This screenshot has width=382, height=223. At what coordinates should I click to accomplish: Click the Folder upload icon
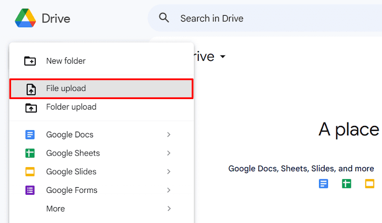point(30,107)
